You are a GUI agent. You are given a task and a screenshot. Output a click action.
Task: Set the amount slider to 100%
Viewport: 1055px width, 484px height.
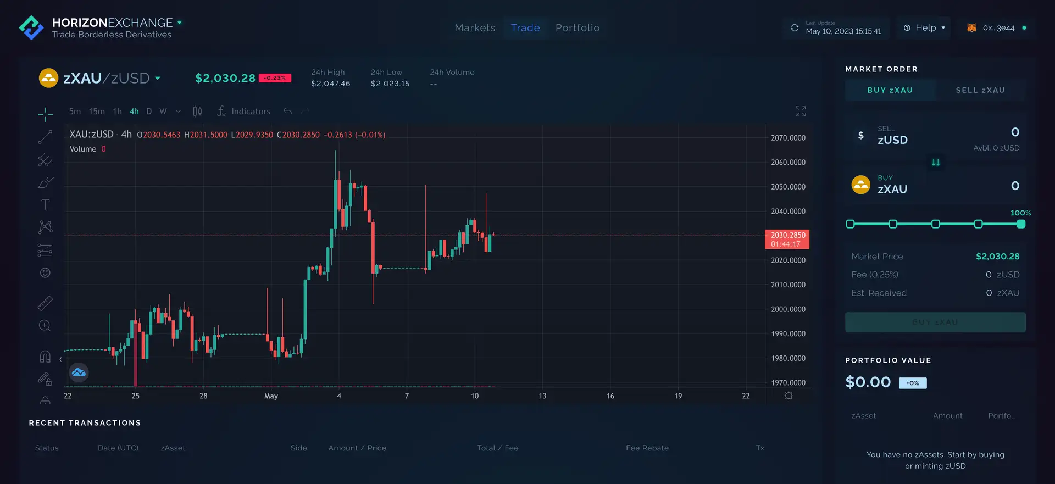[x=1020, y=224]
